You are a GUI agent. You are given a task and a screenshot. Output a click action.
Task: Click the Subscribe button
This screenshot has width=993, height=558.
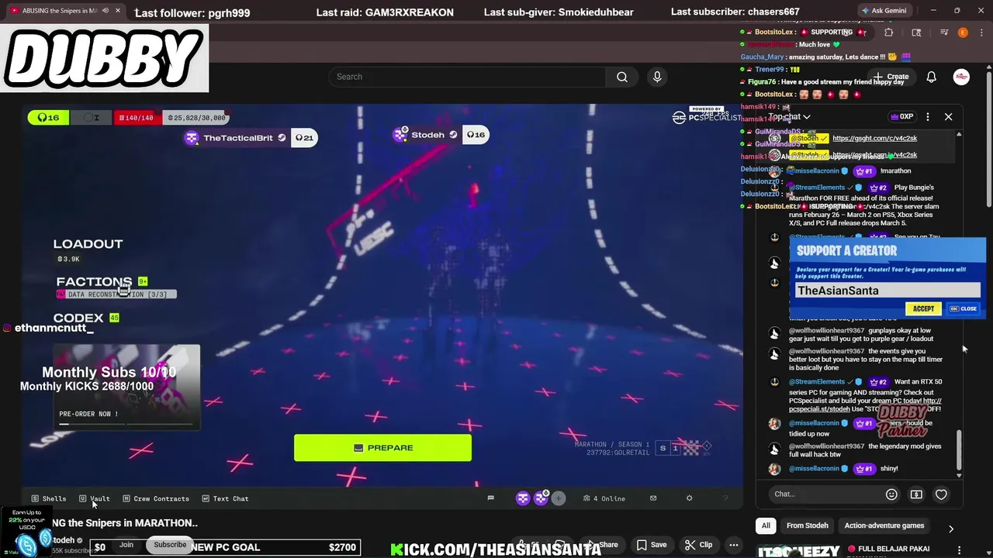tap(170, 545)
